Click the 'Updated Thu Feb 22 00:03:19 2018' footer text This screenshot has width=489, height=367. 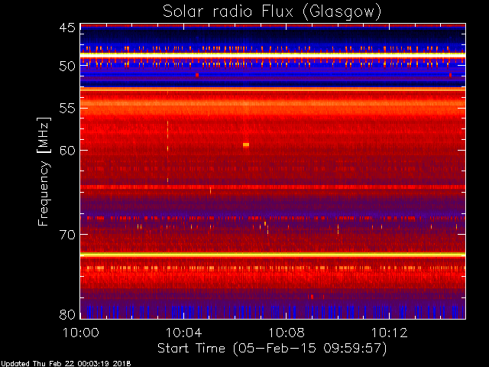coord(66,364)
